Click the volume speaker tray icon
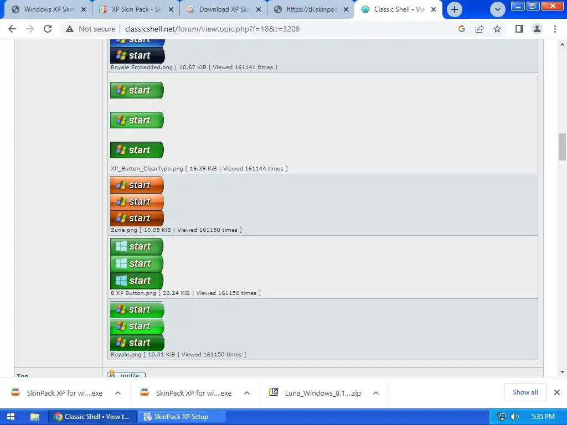The width and height of the screenshot is (567, 425). [515, 417]
